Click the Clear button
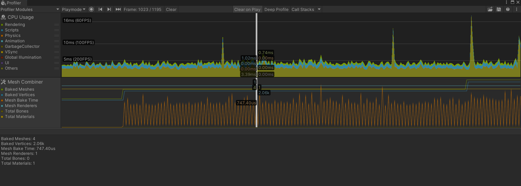 pos(171,9)
